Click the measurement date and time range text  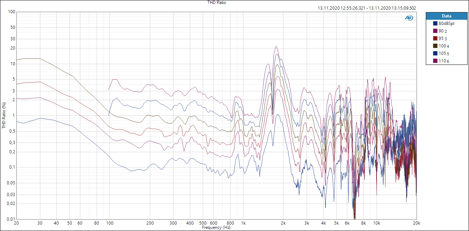(x=367, y=8)
